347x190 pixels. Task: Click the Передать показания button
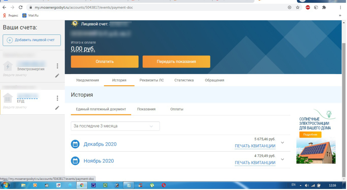tap(176, 62)
